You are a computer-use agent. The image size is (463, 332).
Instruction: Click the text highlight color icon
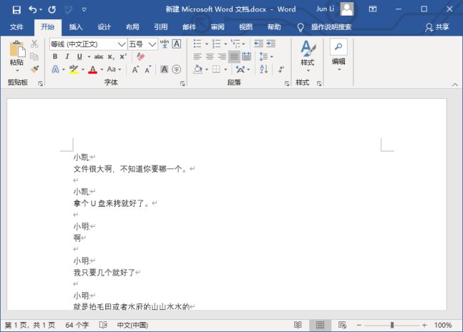click(73, 70)
